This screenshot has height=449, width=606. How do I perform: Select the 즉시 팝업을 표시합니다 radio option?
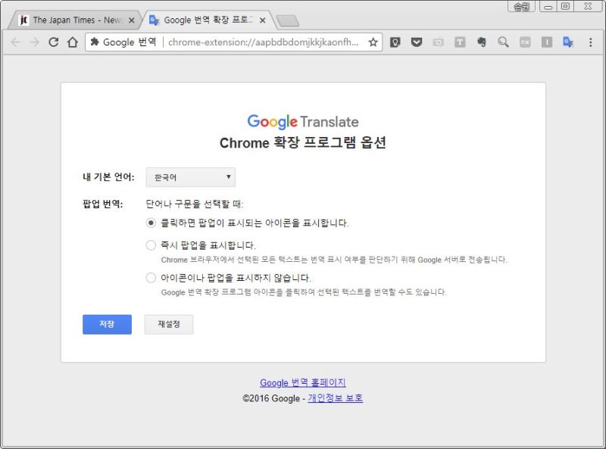(151, 245)
